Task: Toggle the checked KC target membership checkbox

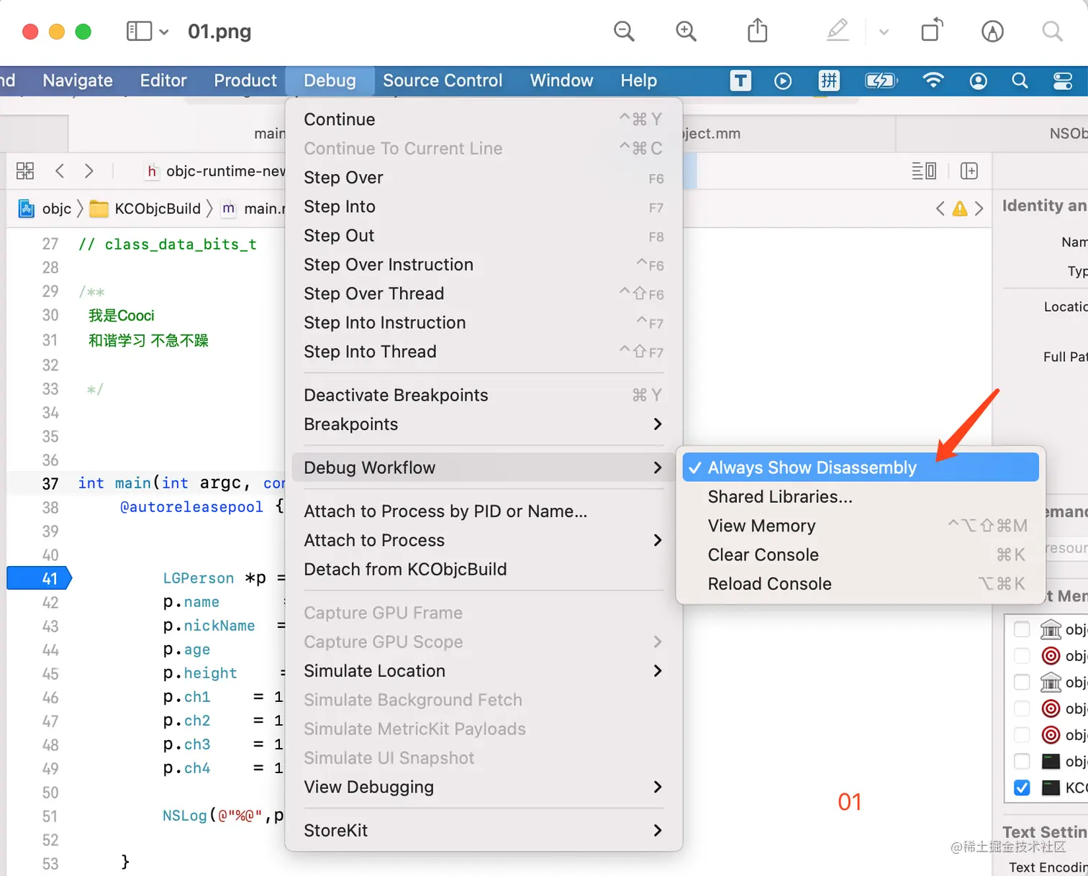Action: click(1022, 788)
